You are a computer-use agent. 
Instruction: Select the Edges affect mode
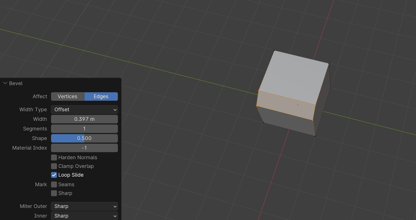point(101,96)
